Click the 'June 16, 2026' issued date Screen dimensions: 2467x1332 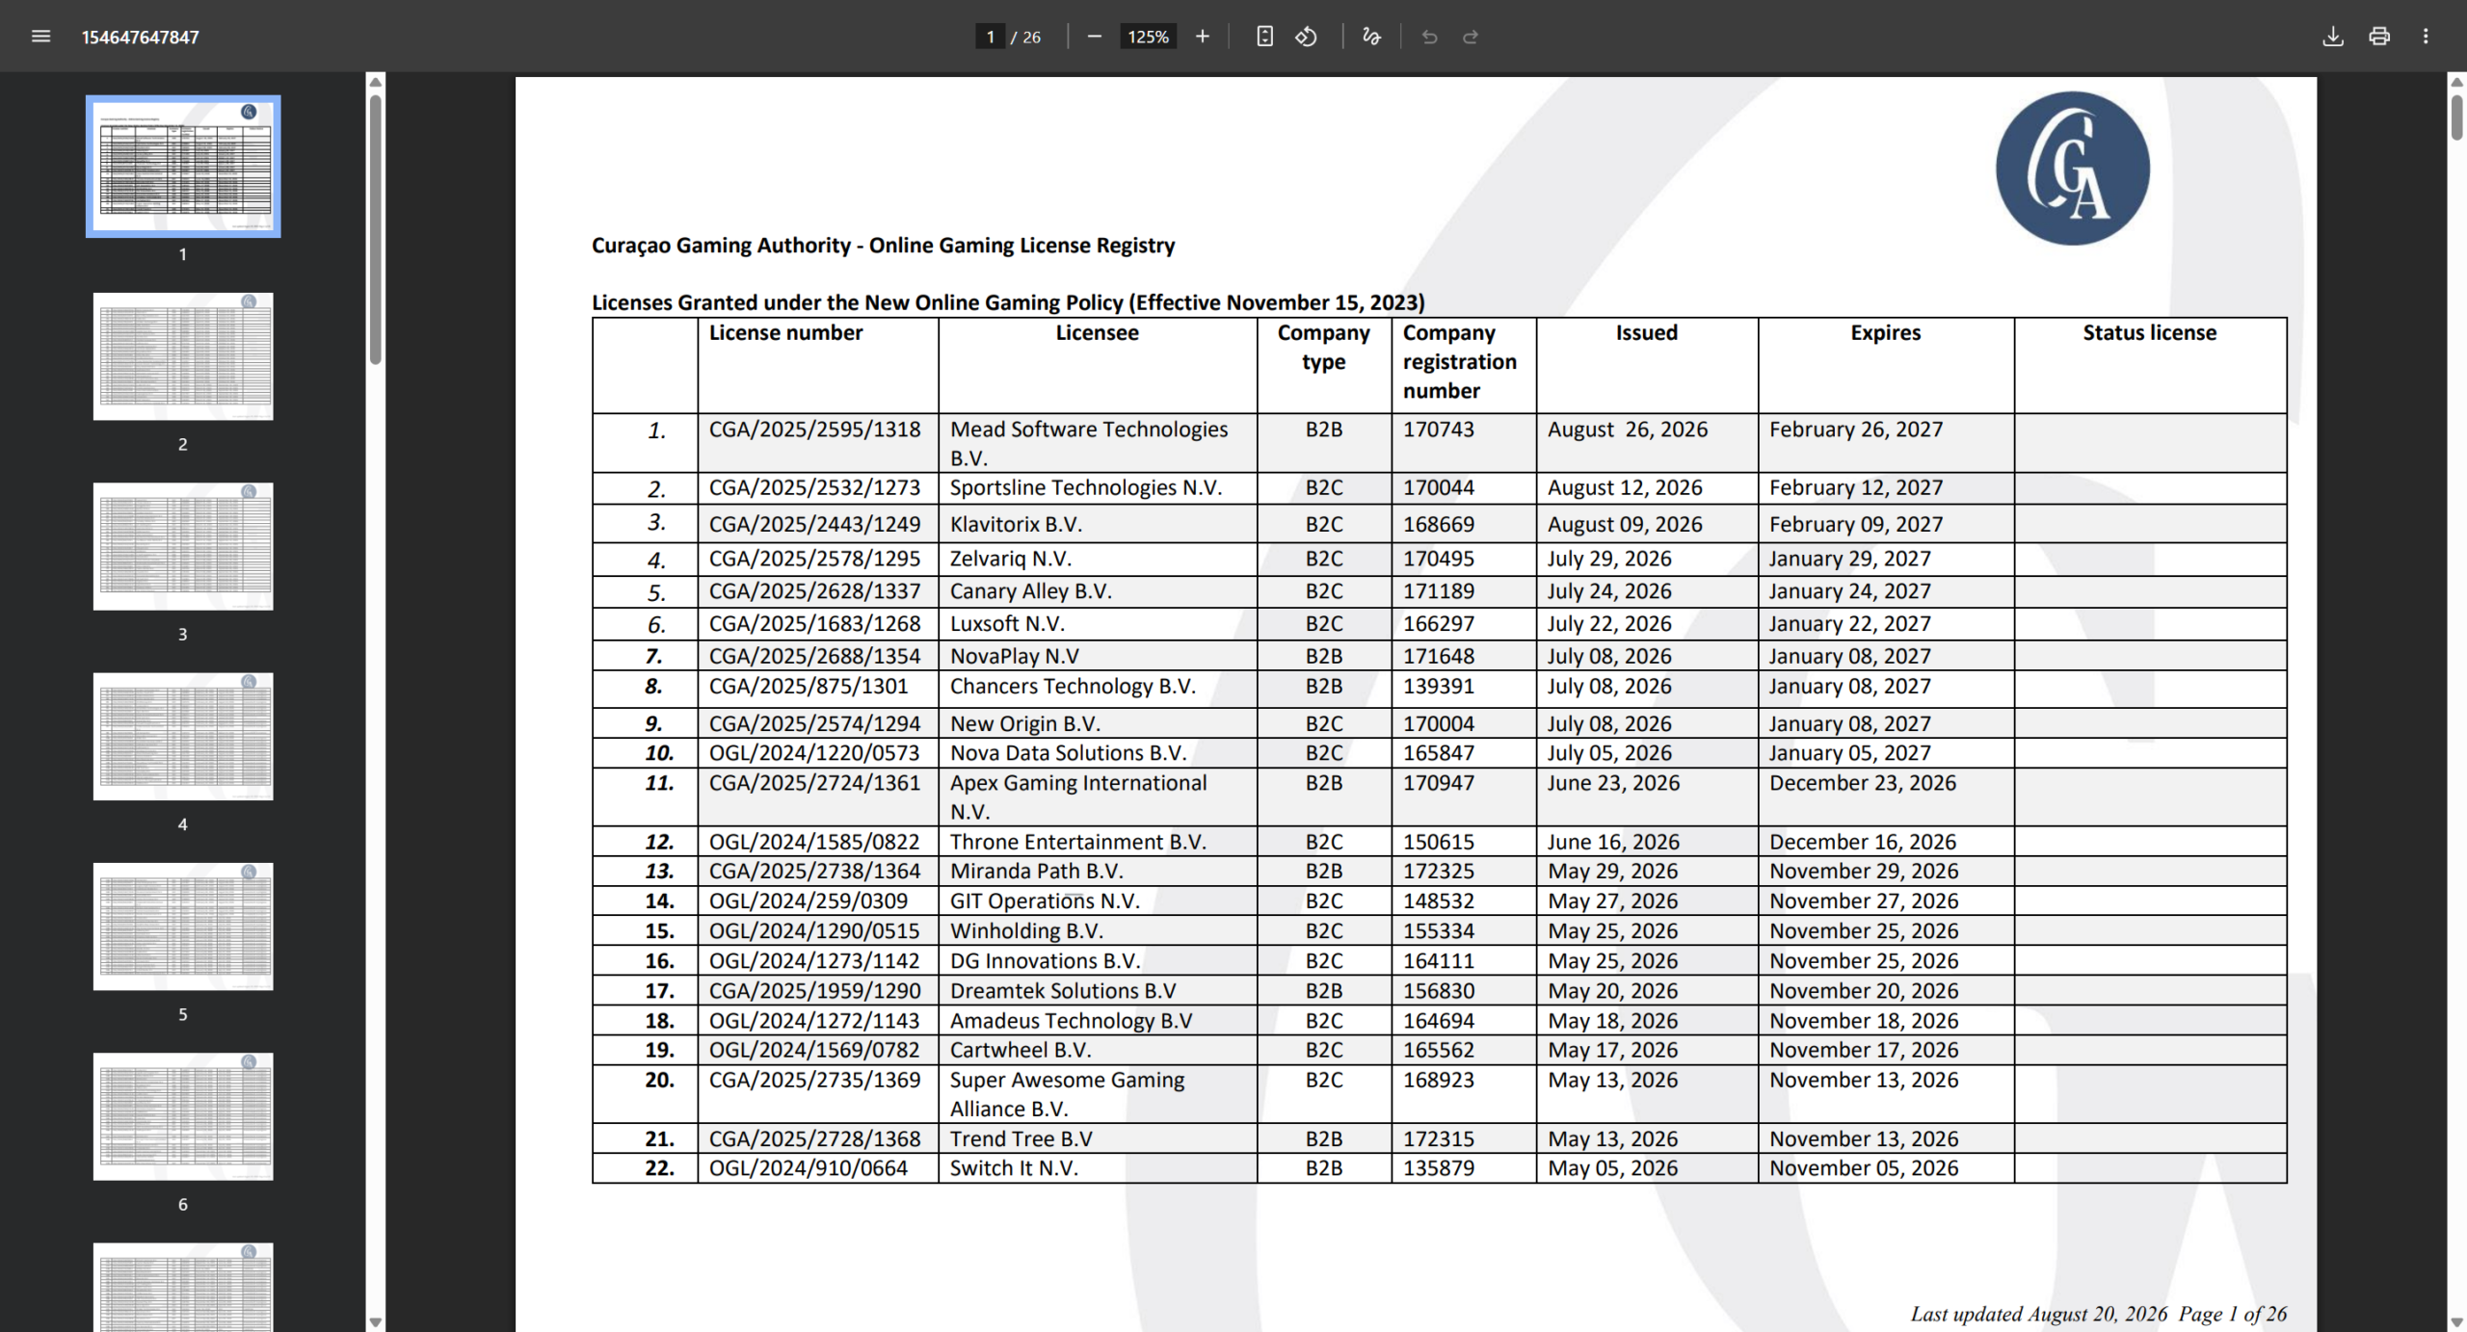[1613, 842]
